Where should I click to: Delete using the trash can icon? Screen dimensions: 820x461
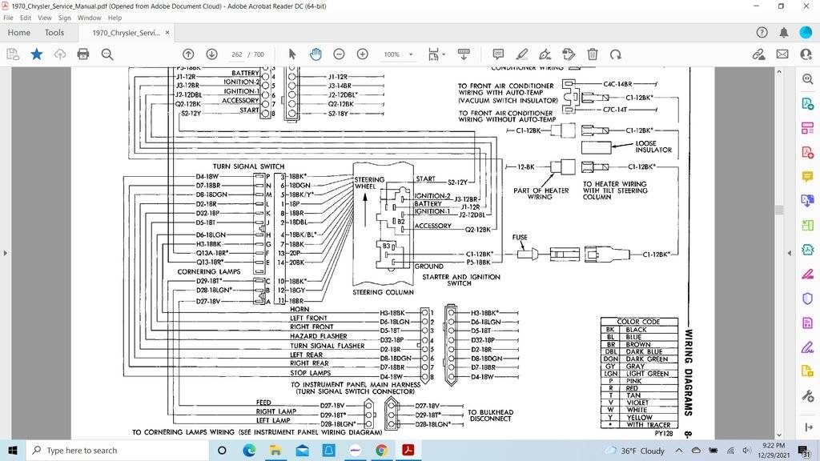pos(593,54)
